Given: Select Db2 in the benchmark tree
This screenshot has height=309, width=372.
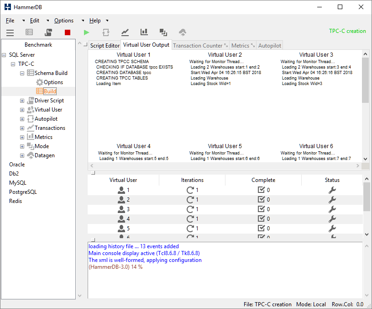Looking at the screenshot, I should point(14,174).
